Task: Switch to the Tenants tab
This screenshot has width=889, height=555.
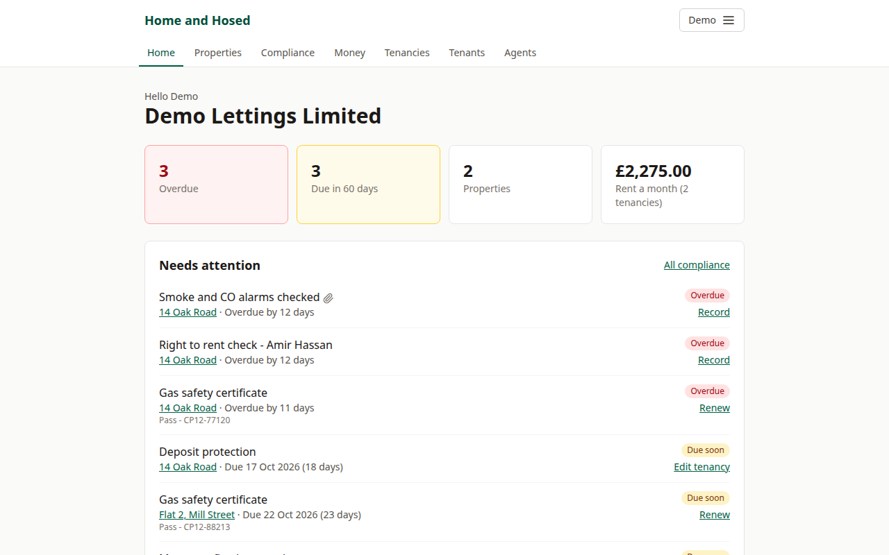Action: point(467,53)
